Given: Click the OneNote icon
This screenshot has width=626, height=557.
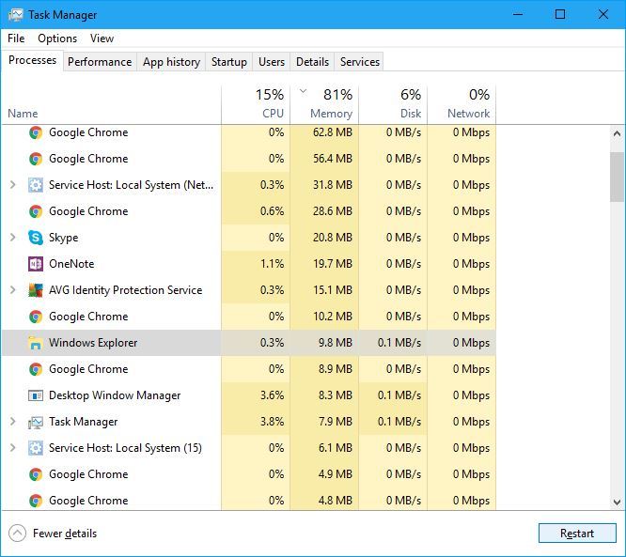Looking at the screenshot, I should click(x=36, y=264).
